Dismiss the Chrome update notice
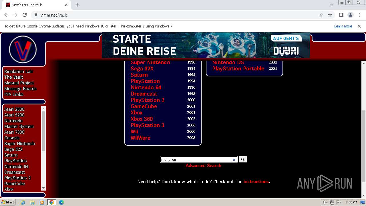Screen dimensions: 366x206 coord(359,26)
